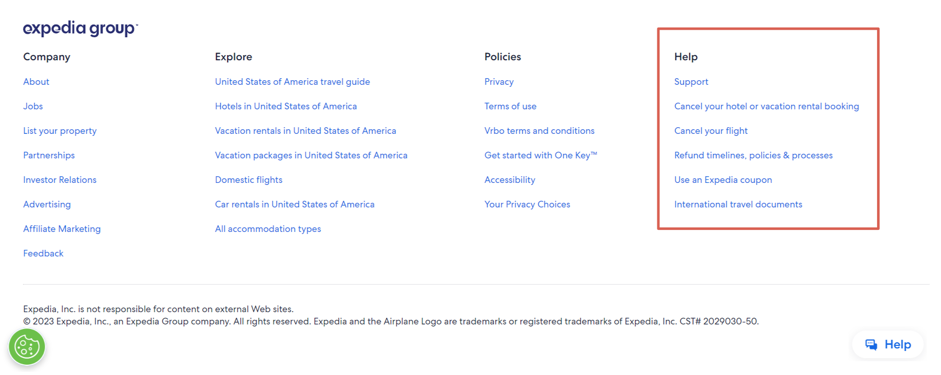Click the Affiliate Marketing link
The height and width of the screenshot is (375, 941).
[62, 229]
